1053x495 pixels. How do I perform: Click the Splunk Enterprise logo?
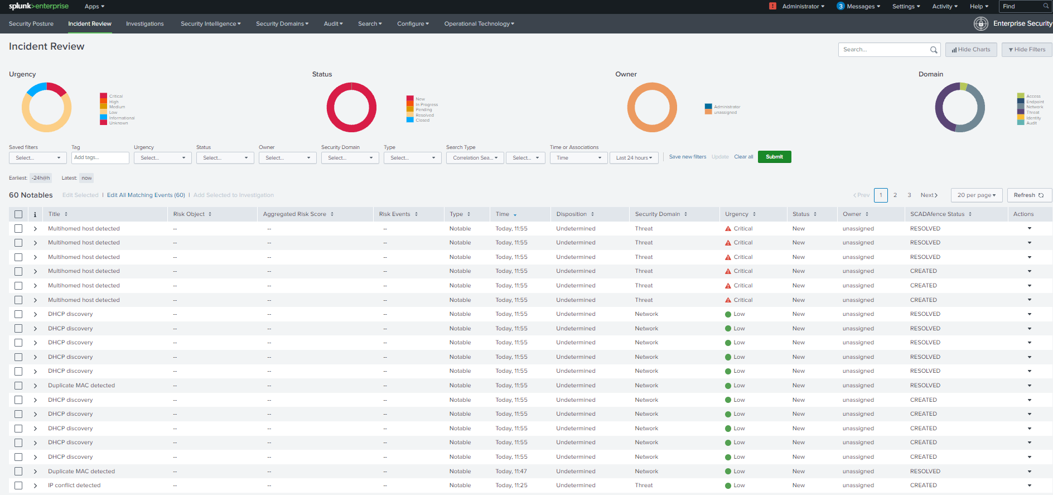coord(38,6)
